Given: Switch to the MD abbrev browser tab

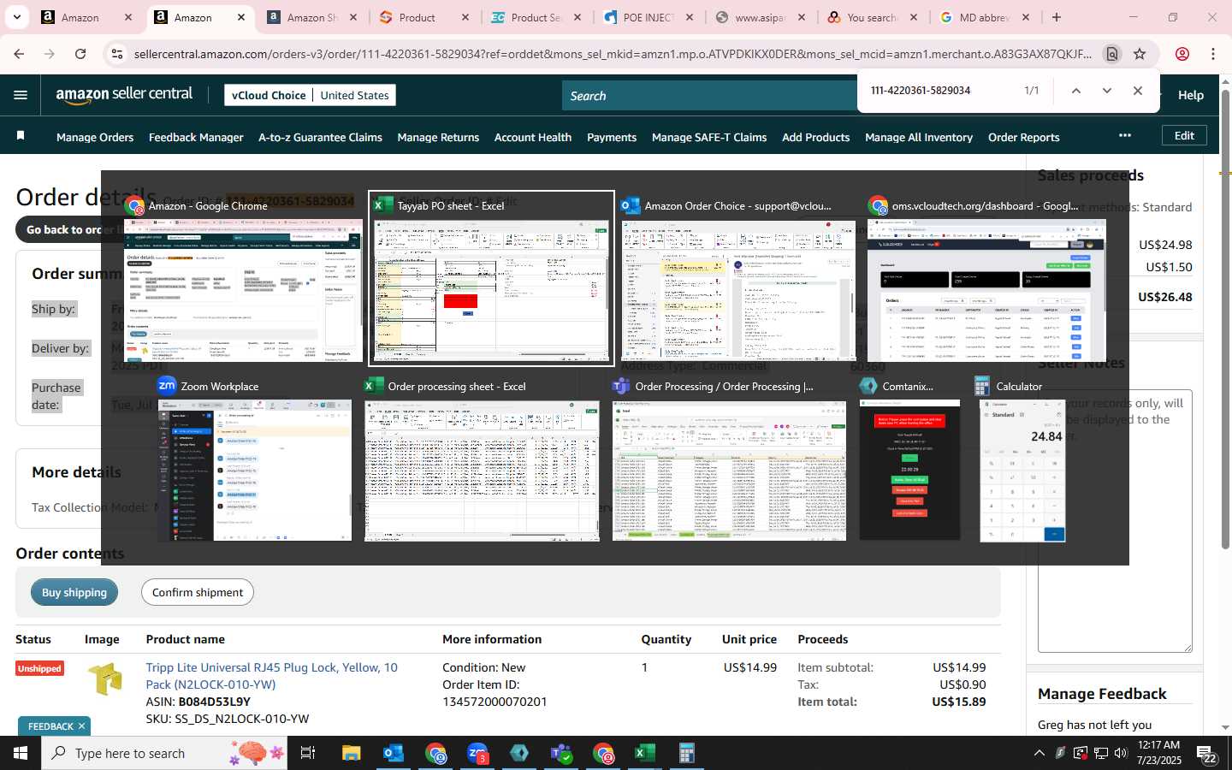Looking at the screenshot, I should coord(986,17).
